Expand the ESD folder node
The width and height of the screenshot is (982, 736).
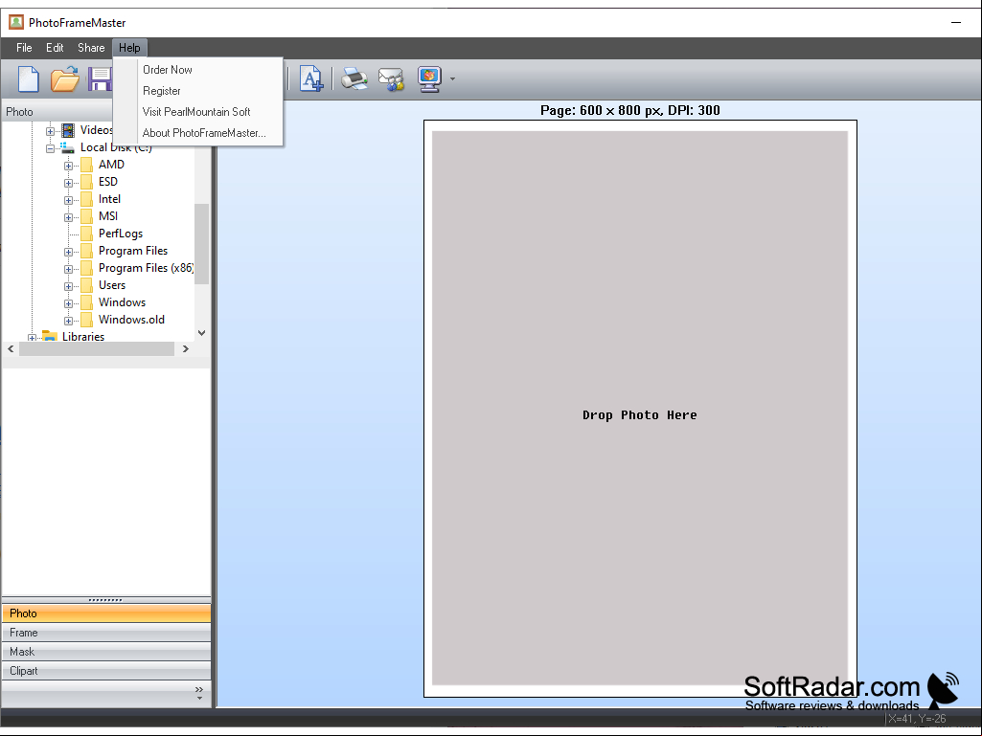(x=68, y=184)
